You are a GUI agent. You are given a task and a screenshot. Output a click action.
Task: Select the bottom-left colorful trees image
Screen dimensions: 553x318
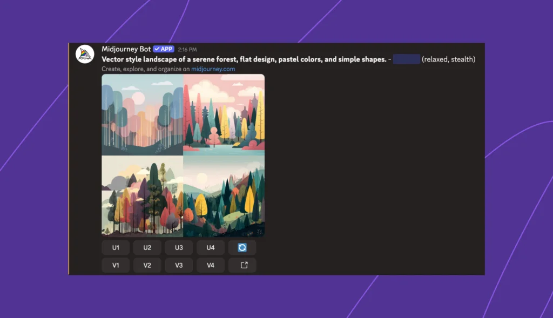coord(142,196)
